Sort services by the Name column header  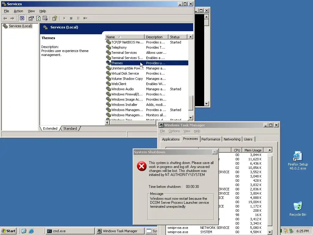click(125, 37)
